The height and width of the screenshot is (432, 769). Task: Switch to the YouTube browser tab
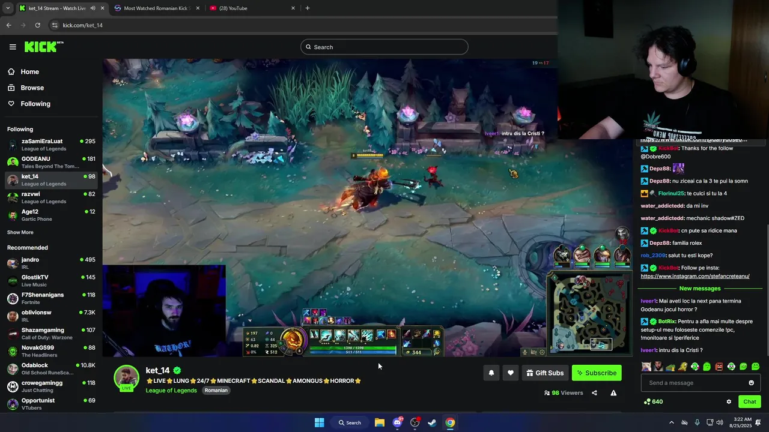(x=252, y=8)
